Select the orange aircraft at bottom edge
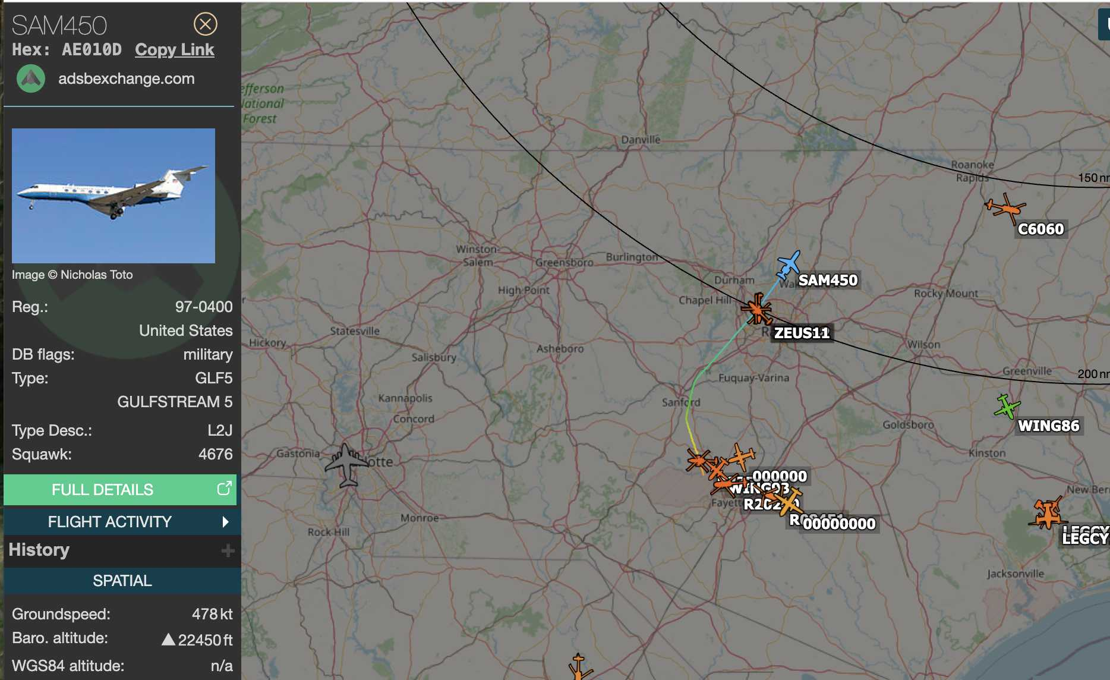The image size is (1110, 680). pyautogui.click(x=579, y=667)
